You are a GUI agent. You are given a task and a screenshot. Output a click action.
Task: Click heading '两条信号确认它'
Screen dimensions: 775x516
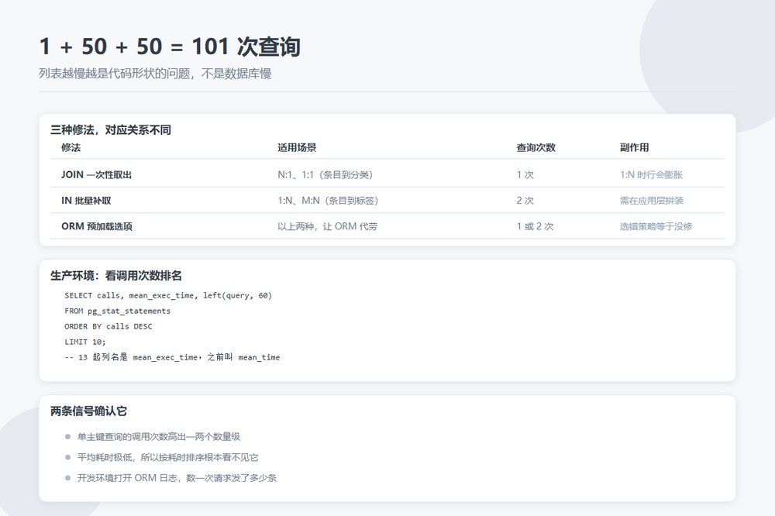pos(89,411)
